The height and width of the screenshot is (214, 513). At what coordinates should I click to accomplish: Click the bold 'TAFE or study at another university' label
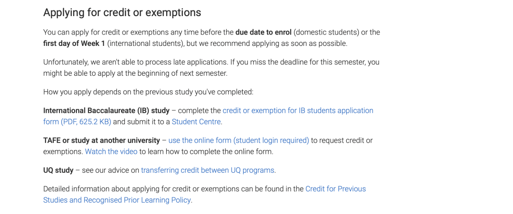click(x=102, y=141)
